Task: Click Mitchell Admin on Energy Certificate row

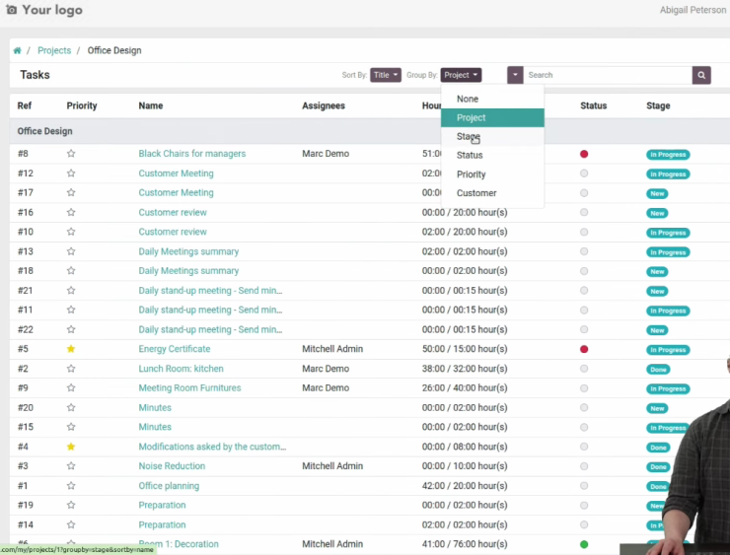Action: tap(332, 349)
